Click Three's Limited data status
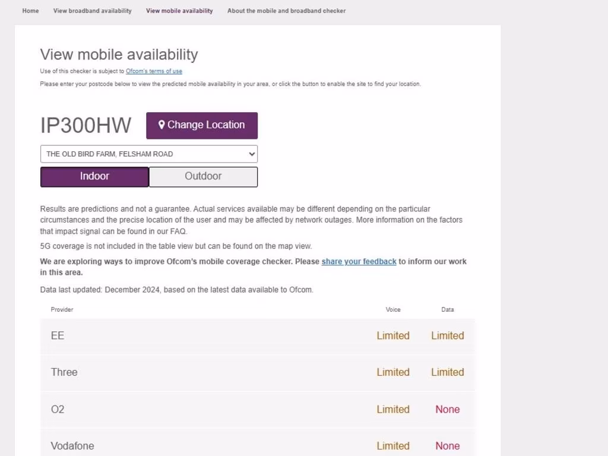608x456 pixels. tap(447, 372)
